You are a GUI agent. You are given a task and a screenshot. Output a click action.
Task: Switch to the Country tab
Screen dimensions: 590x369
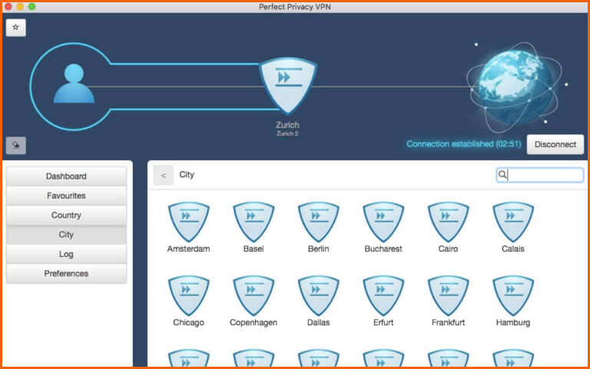(x=66, y=216)
